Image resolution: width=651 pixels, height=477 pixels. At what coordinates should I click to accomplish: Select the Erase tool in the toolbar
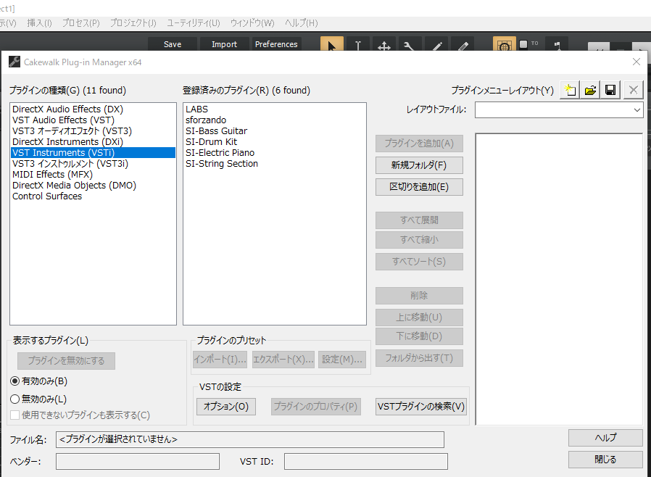pos(462,44)
